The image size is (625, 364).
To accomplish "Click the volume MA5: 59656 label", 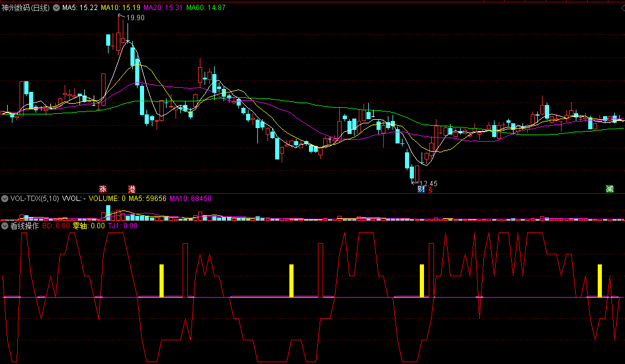I will pyautogui.click(x=148, y=199).
